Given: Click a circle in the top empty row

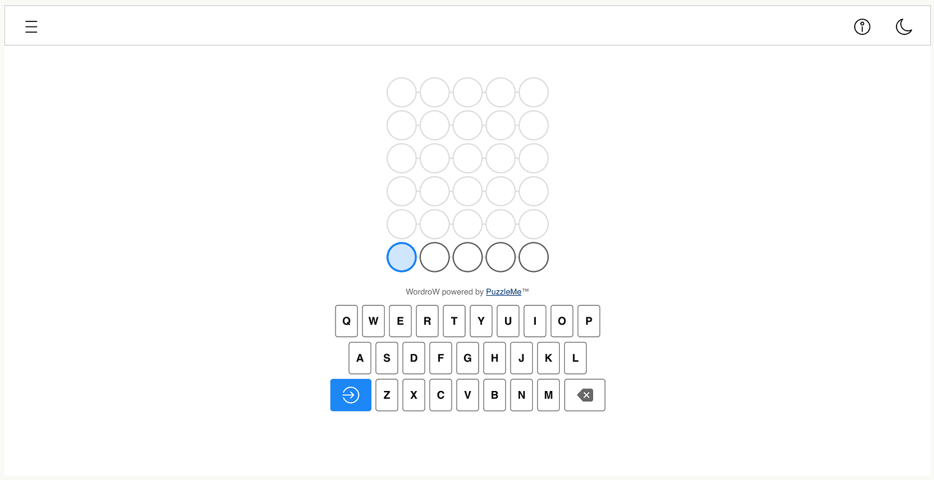Looking at the screenshot, I should [x=467, y=92].
